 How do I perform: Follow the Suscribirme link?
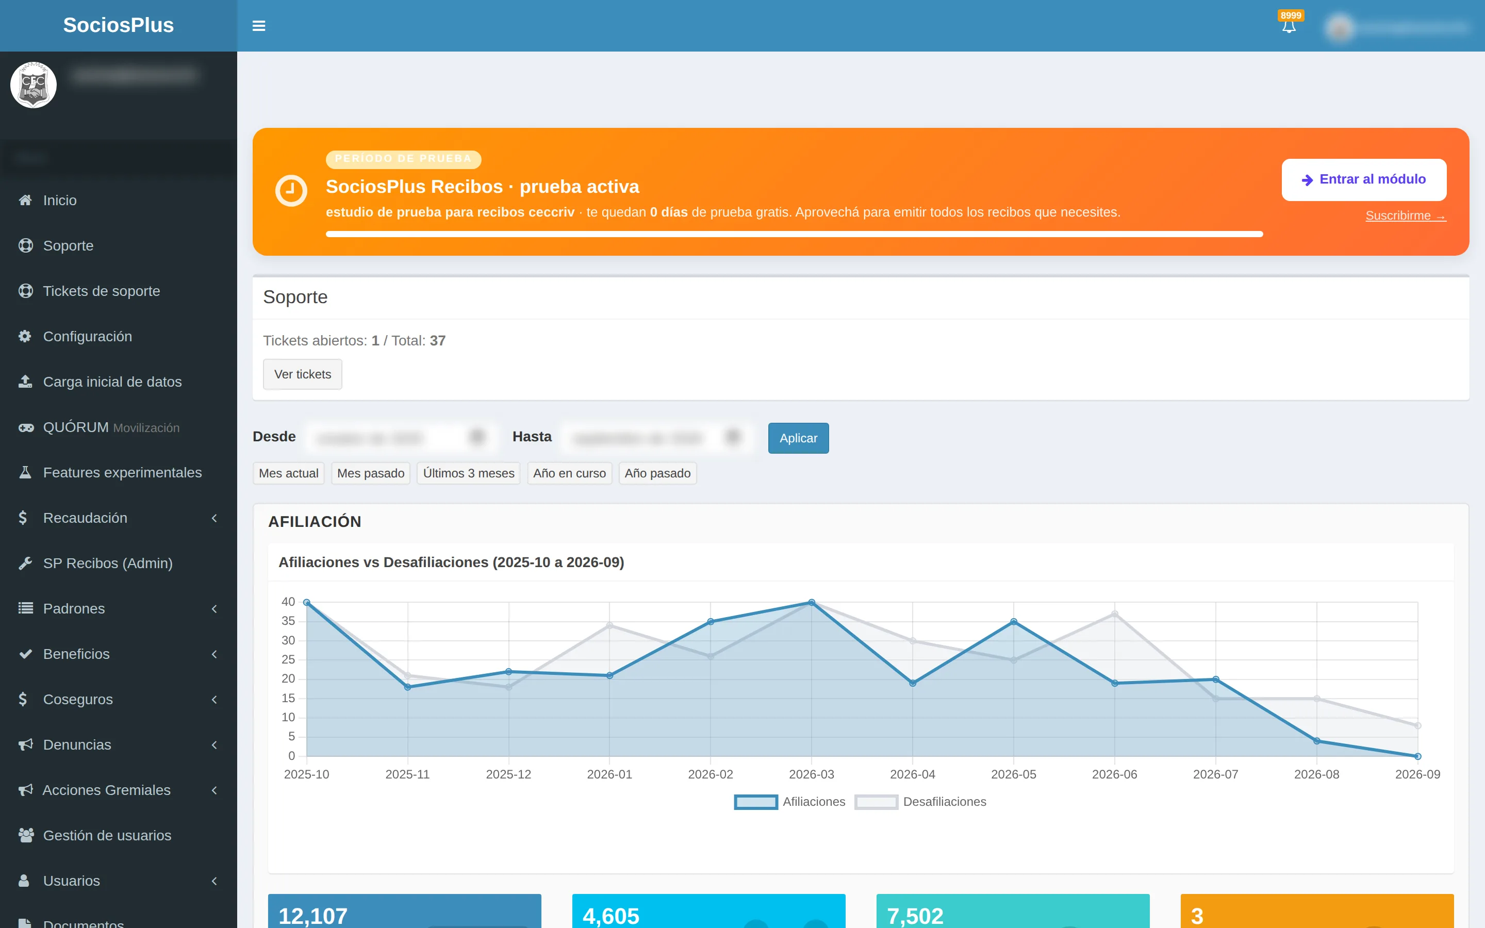(x=1405, y=216)
